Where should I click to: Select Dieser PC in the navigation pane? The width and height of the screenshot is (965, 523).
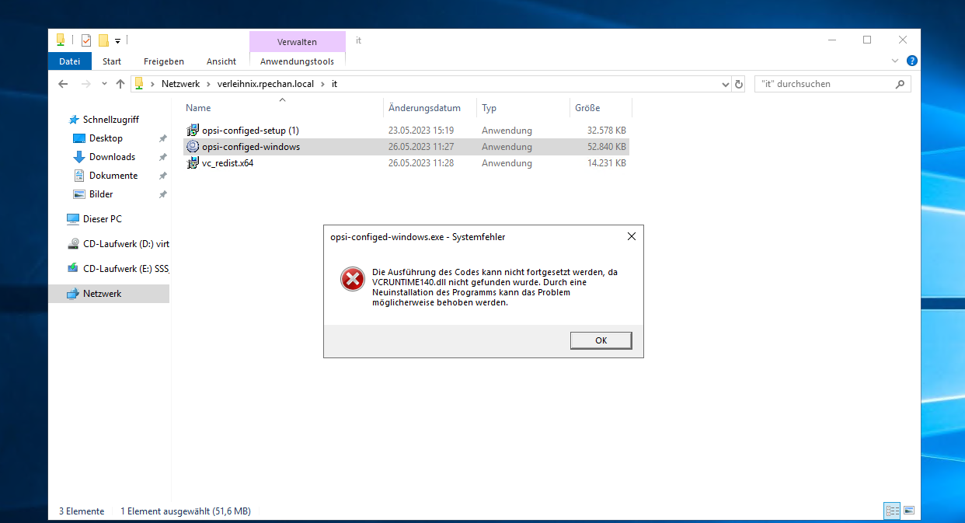102,219
